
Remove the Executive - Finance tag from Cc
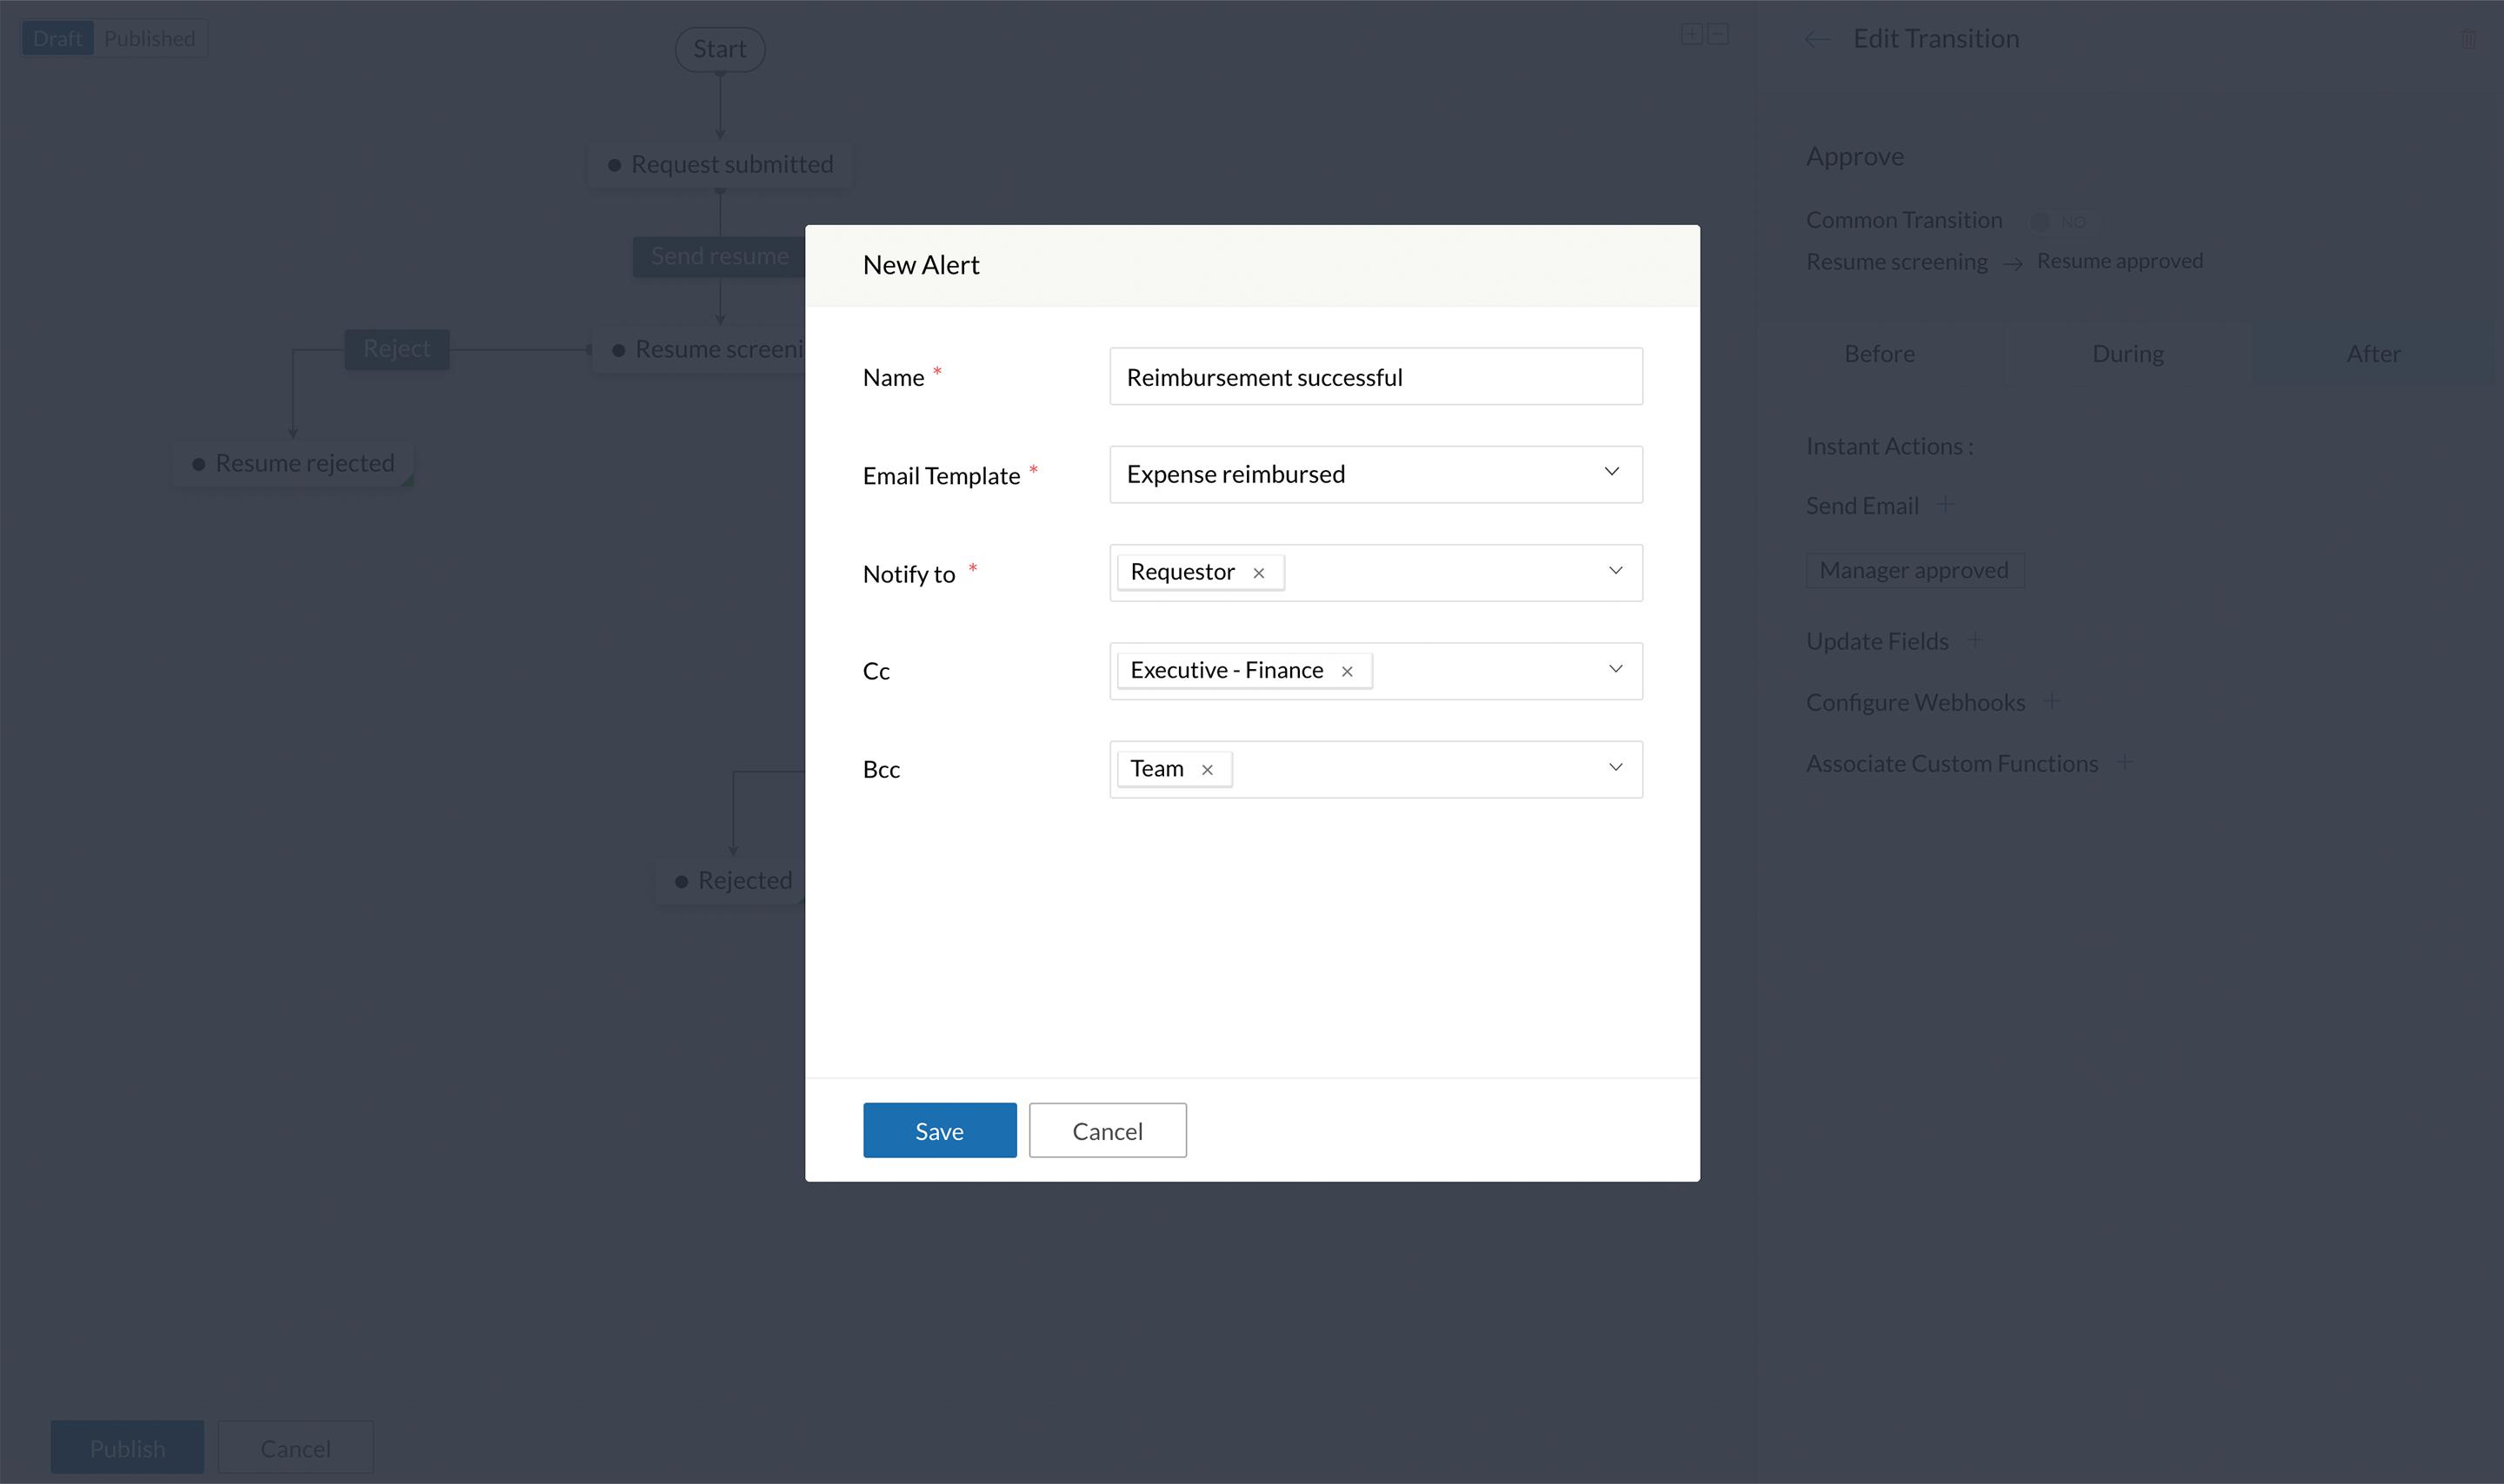pyautogui.click(x=1347, y=671)
